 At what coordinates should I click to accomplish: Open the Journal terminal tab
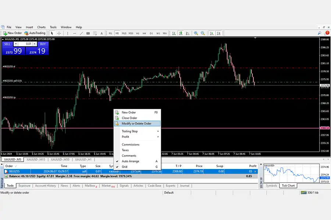pos(185,186)
